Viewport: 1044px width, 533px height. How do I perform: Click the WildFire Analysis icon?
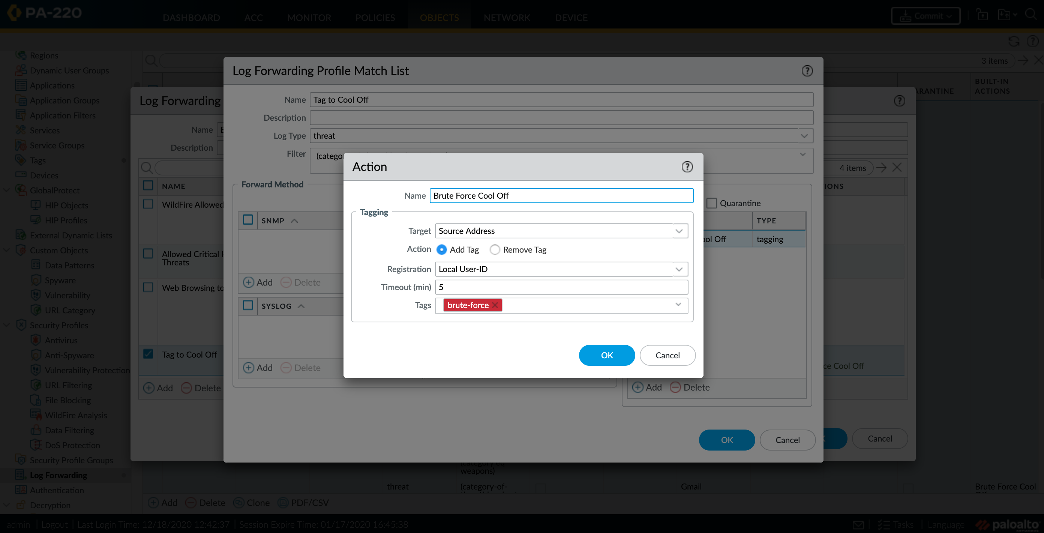35,415
